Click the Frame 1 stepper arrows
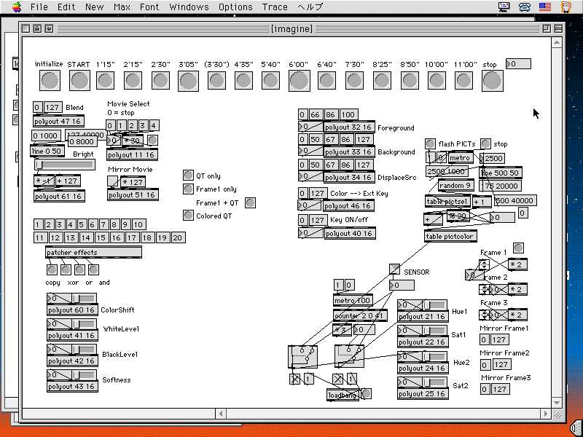The height and width of the screenshot is (437, 583). 484,264
